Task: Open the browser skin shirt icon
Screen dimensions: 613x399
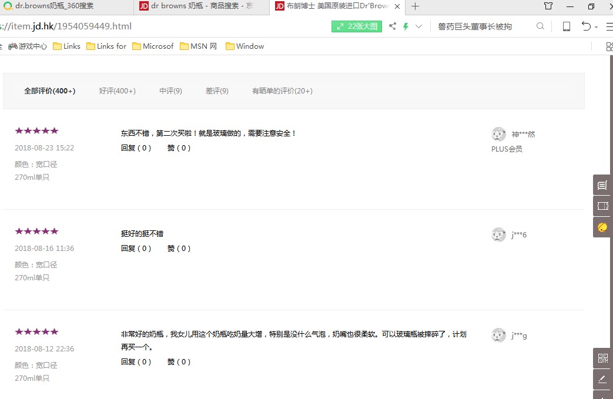Action: point(548,6)
